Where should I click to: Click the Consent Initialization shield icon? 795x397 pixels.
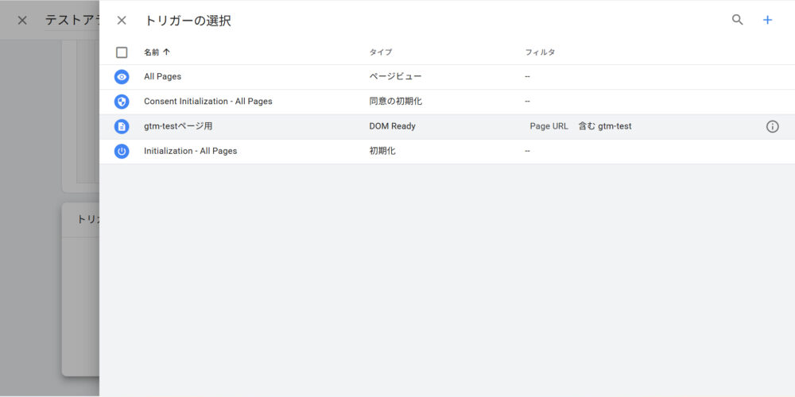pos(122,102)
